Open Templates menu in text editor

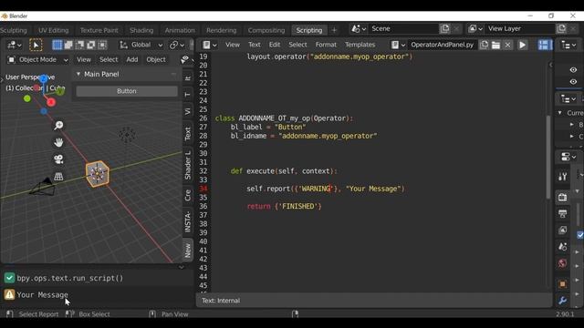[360, 45]
